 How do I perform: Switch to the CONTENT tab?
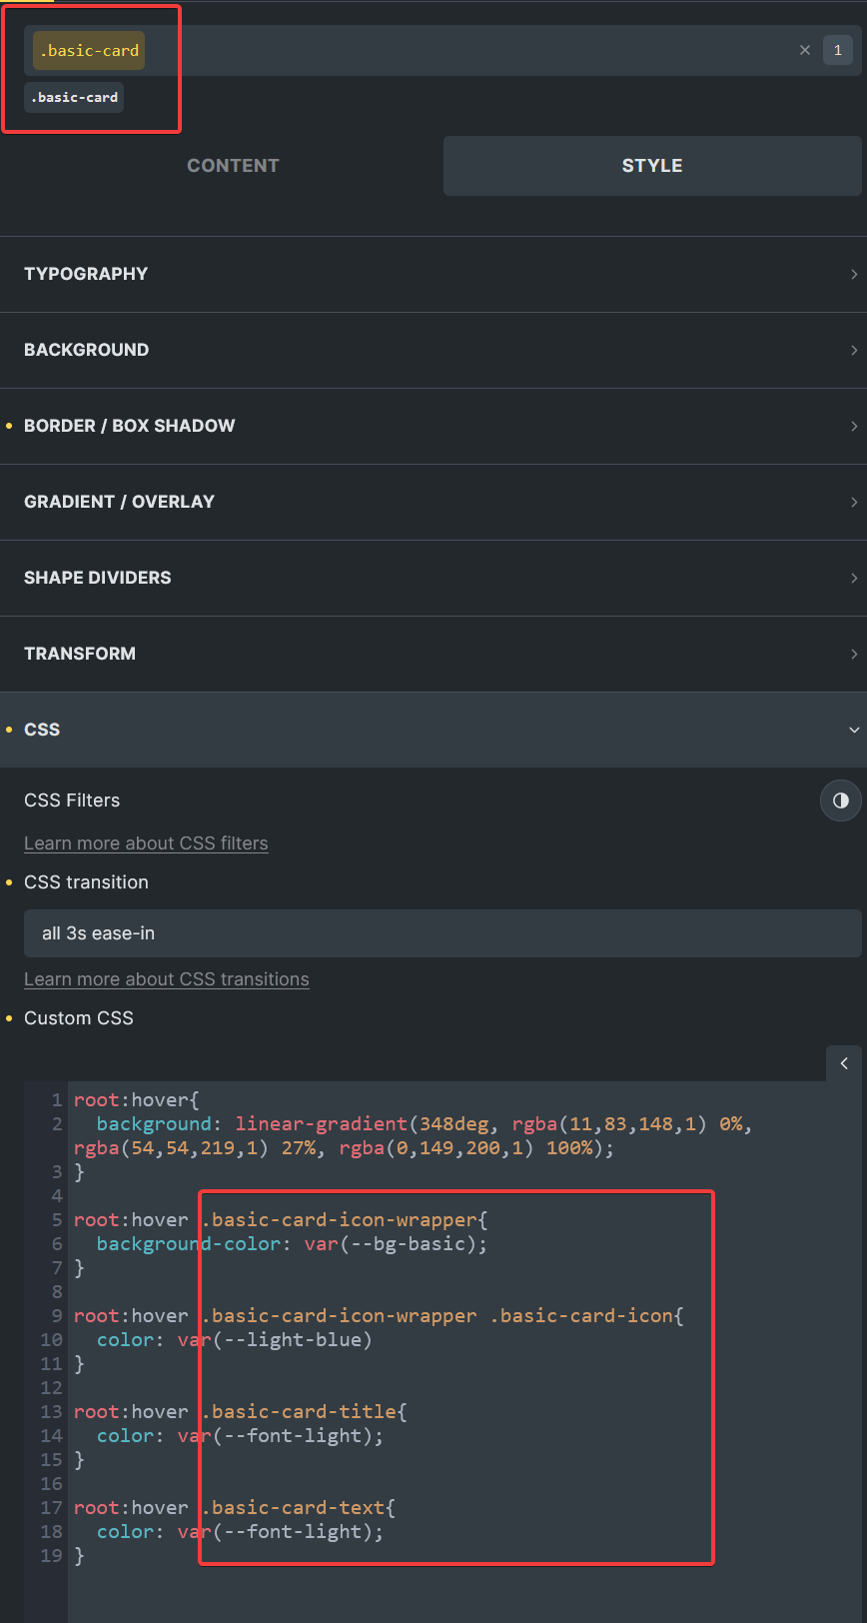[x=233, y=166]
